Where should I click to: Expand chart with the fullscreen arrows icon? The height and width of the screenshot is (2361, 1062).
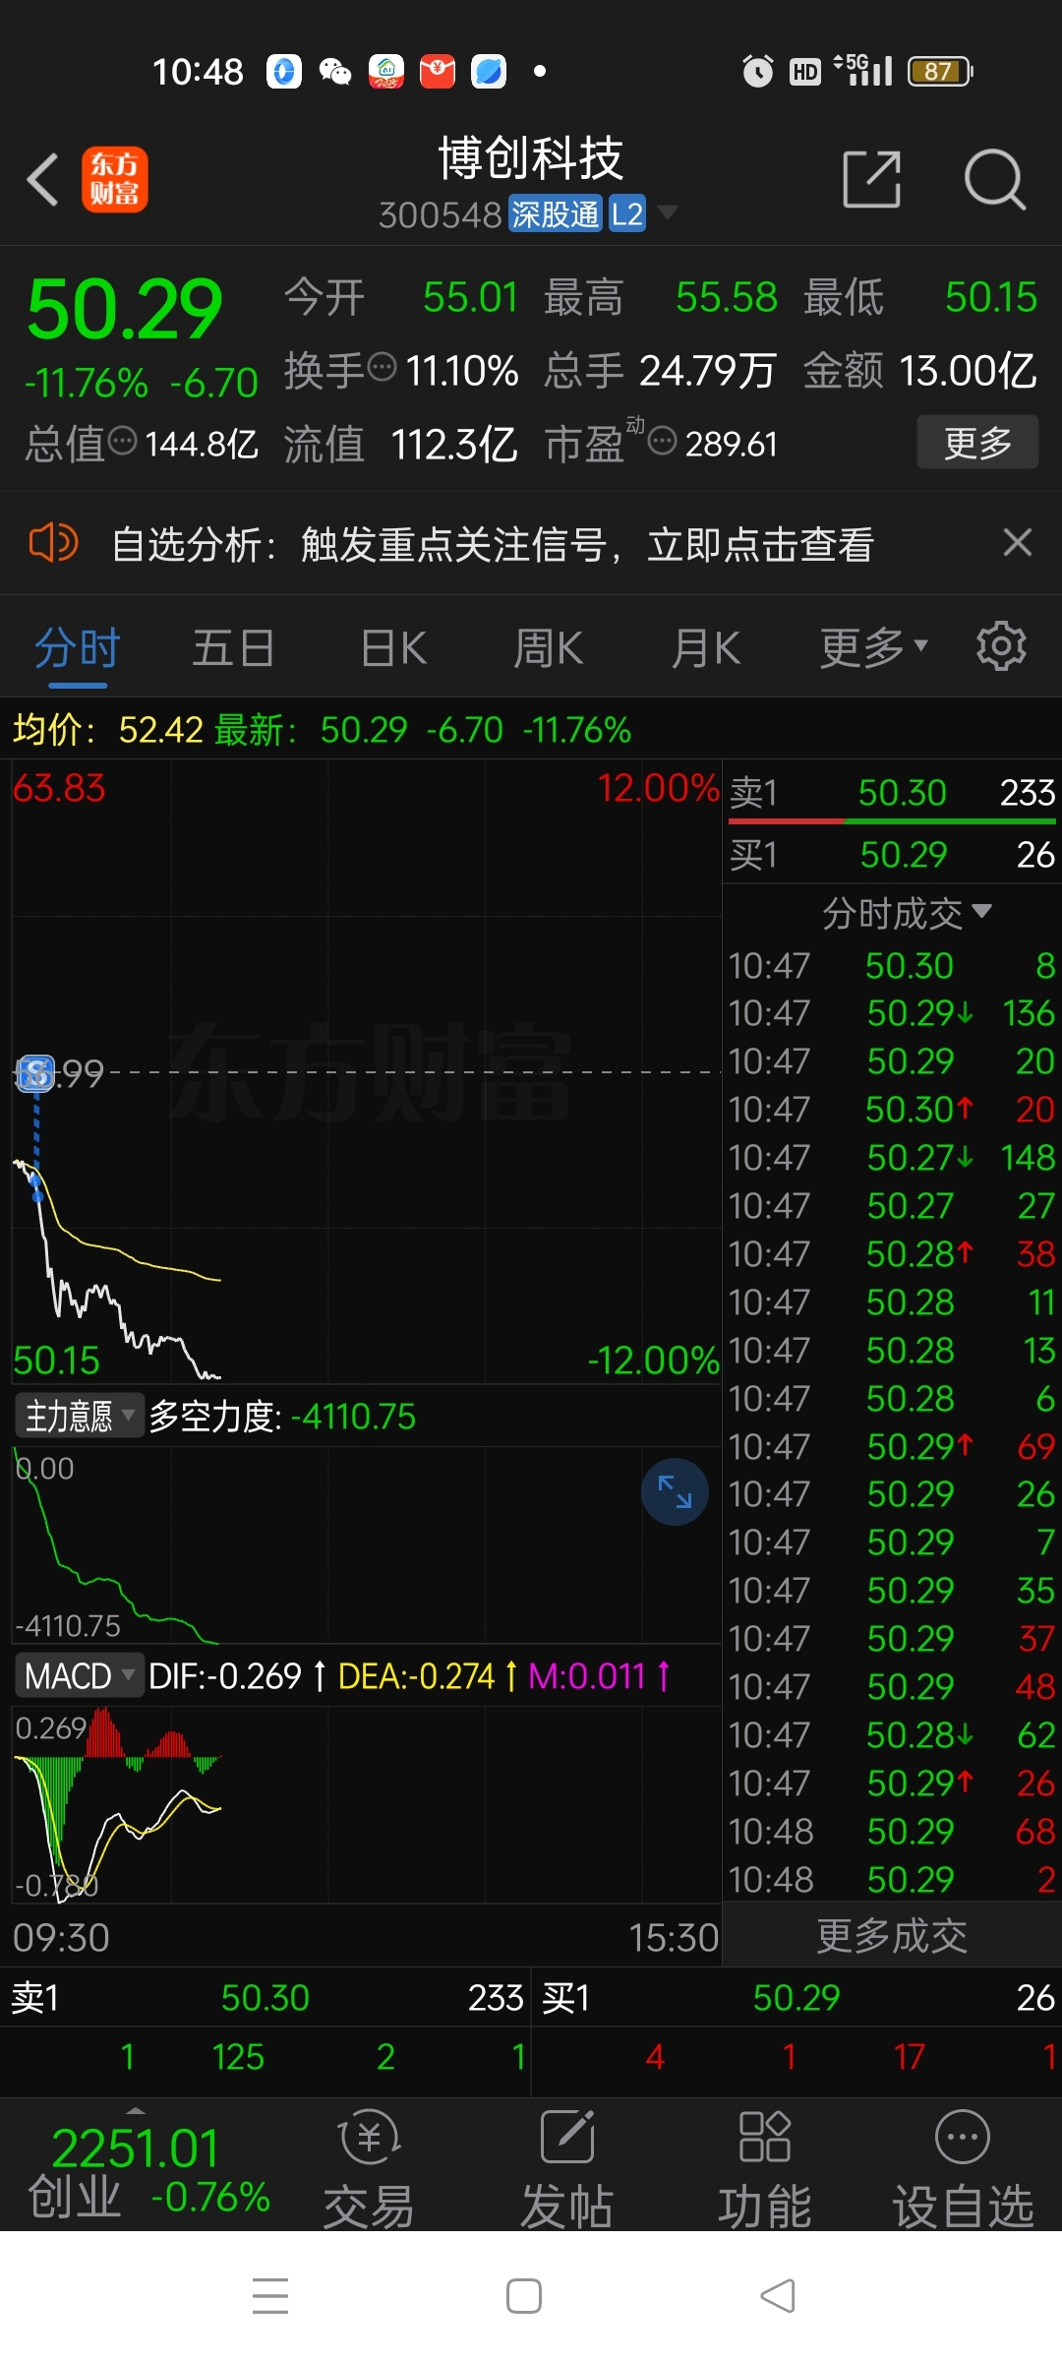(675, 1491)
